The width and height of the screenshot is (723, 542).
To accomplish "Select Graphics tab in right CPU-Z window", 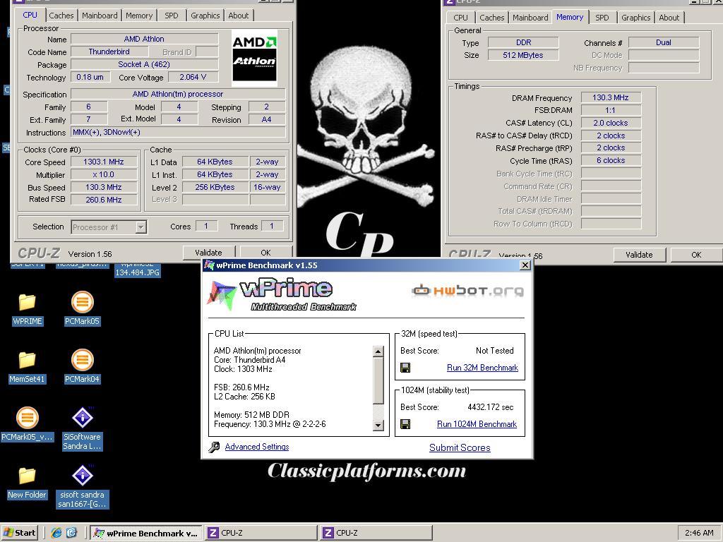I will coord(636,18).
